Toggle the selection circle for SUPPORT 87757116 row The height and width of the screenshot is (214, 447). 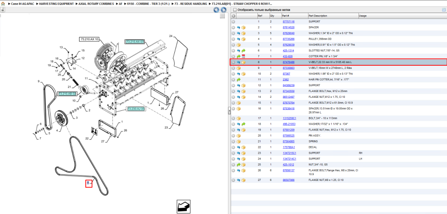click(x=233, y=21)
